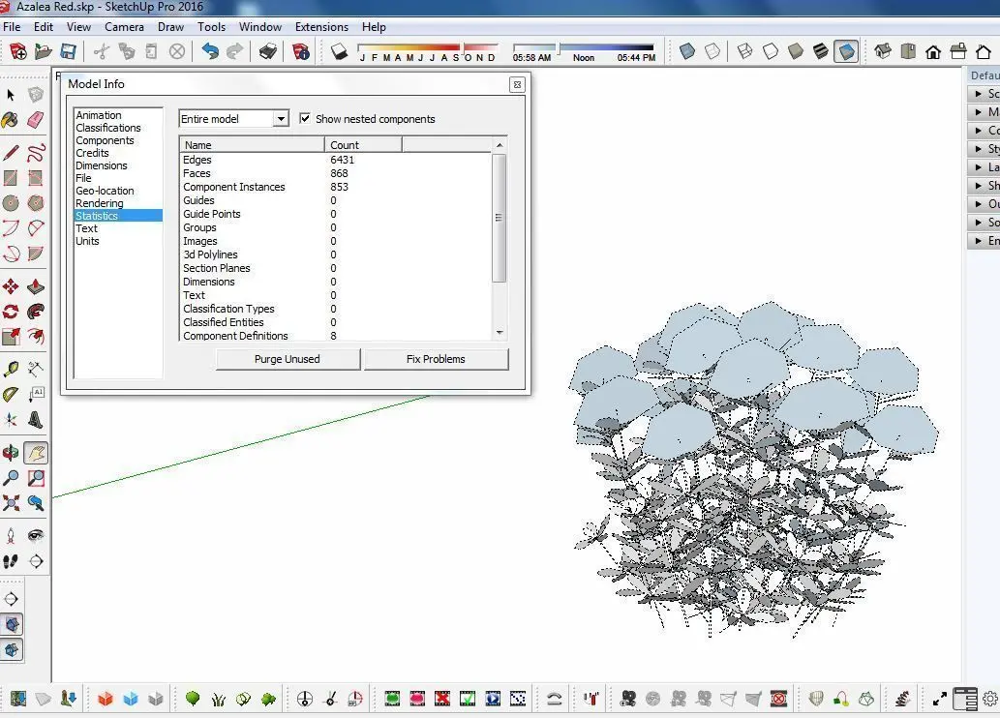The width and height of the screenshot is (1000, 718).
Task: Pick the Scale tool
Action: [x=11, y=337]
